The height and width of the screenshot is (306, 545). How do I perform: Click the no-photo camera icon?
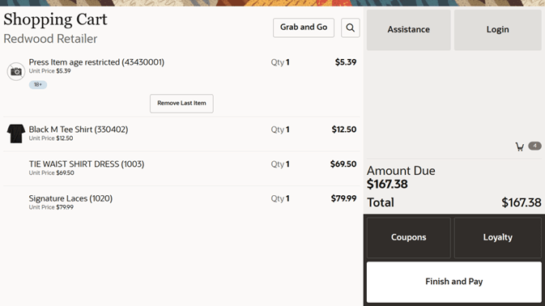tap(16, 71)
